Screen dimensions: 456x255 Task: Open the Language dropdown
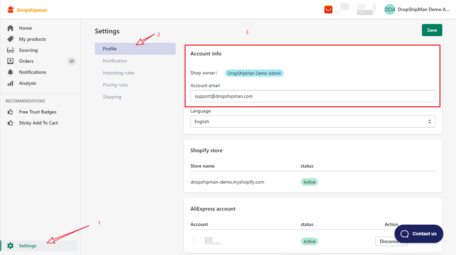(x=313, y=121)
